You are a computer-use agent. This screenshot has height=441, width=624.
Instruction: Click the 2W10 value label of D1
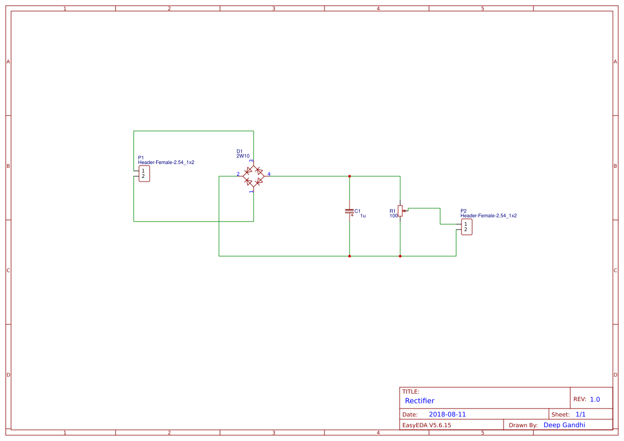[x=243, y=155]
